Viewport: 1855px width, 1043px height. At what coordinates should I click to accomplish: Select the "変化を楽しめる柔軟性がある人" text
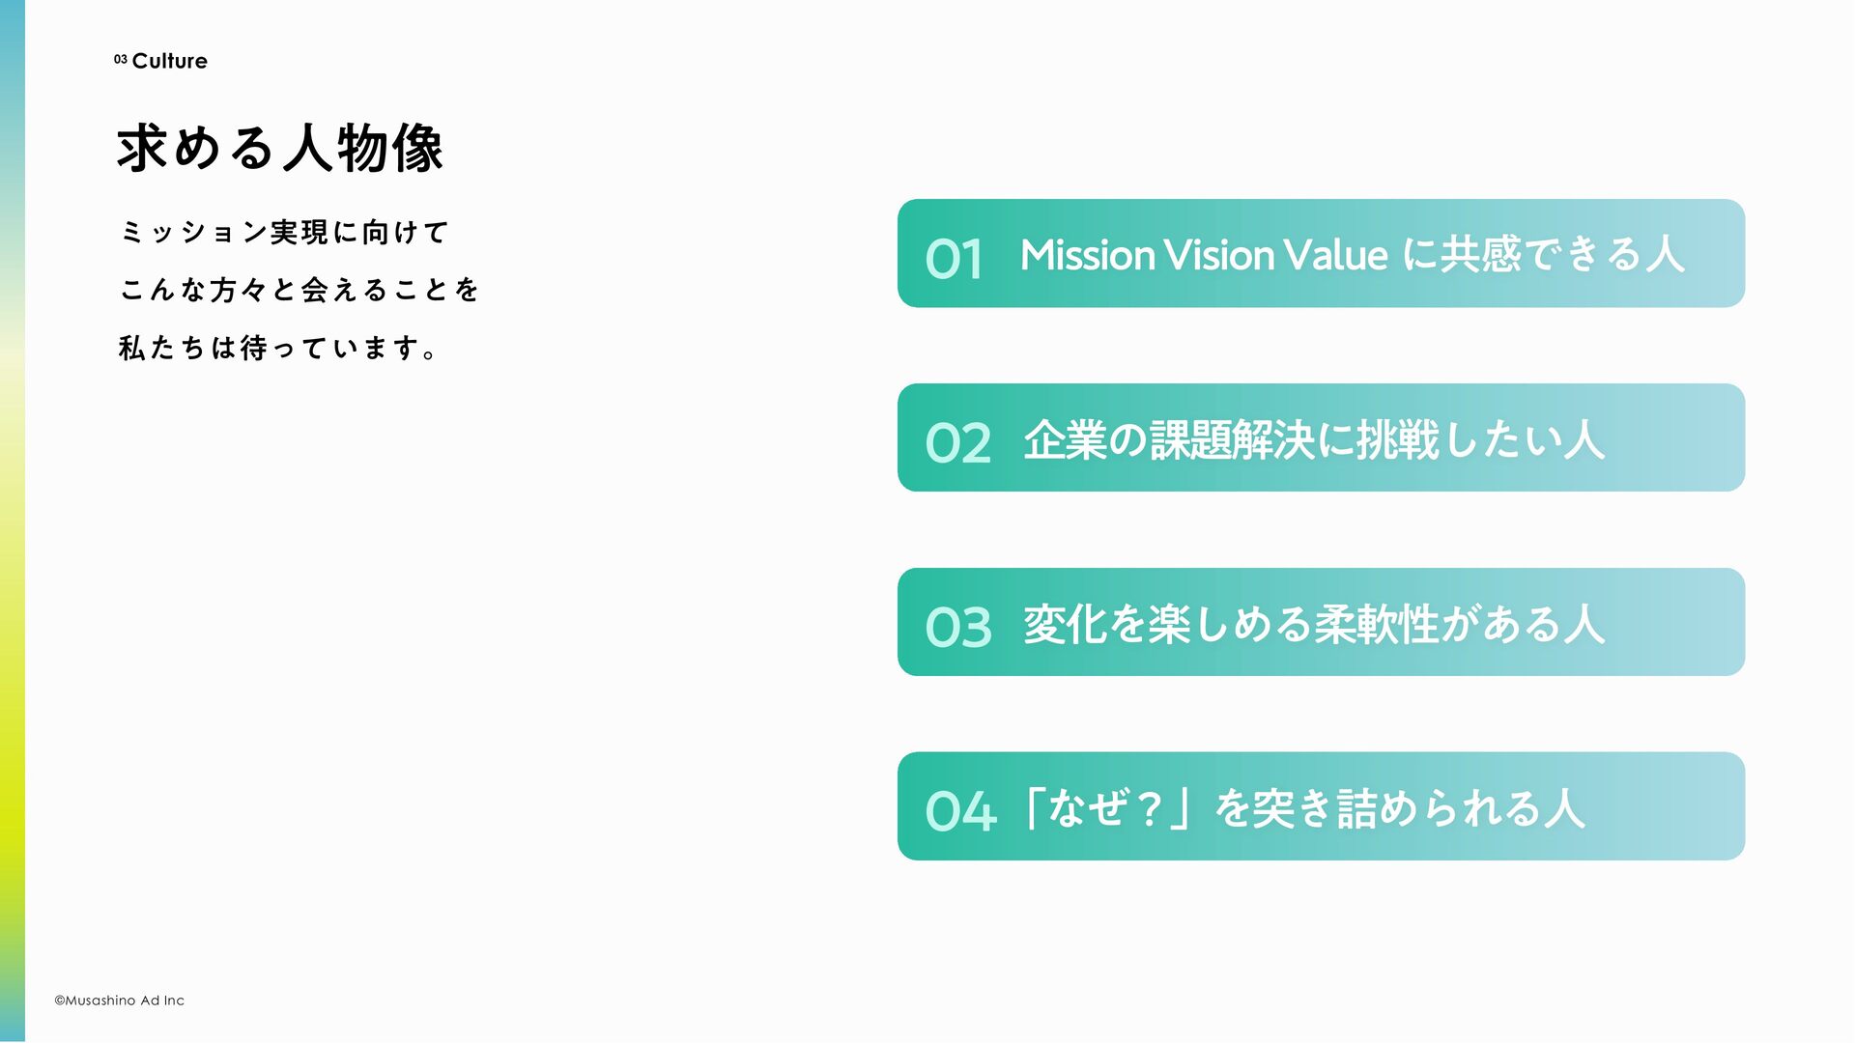point(1314,624)
